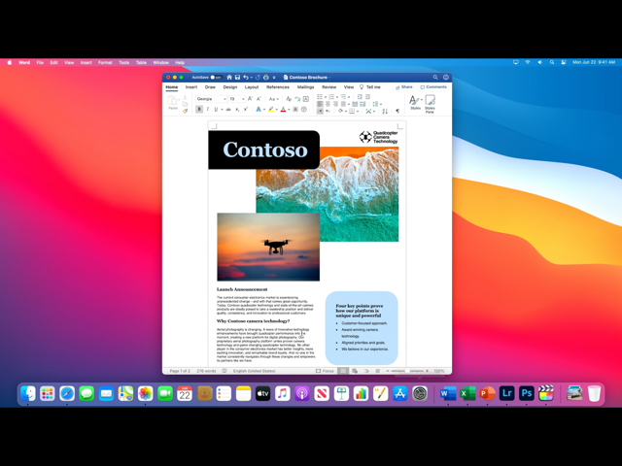Center align the paragraph text
The image size is (622, 466).
(x=328, y=104)
